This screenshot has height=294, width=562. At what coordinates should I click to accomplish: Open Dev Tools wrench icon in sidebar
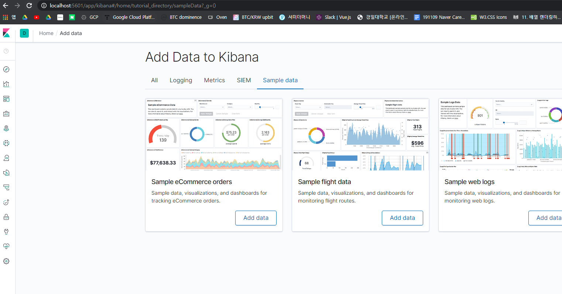click(x=6, y=232)
